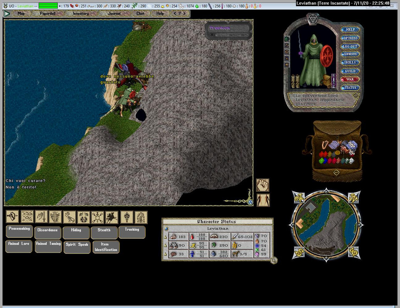
Task: Open Guild from the paperdoll
Action: click(350, 71)
